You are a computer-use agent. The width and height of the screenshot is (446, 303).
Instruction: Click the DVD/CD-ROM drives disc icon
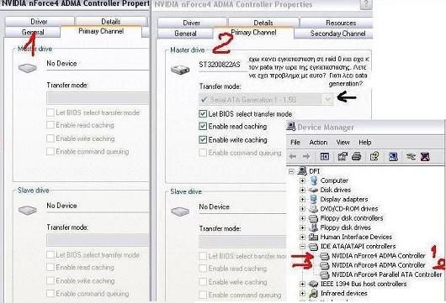tap(313, 208)
